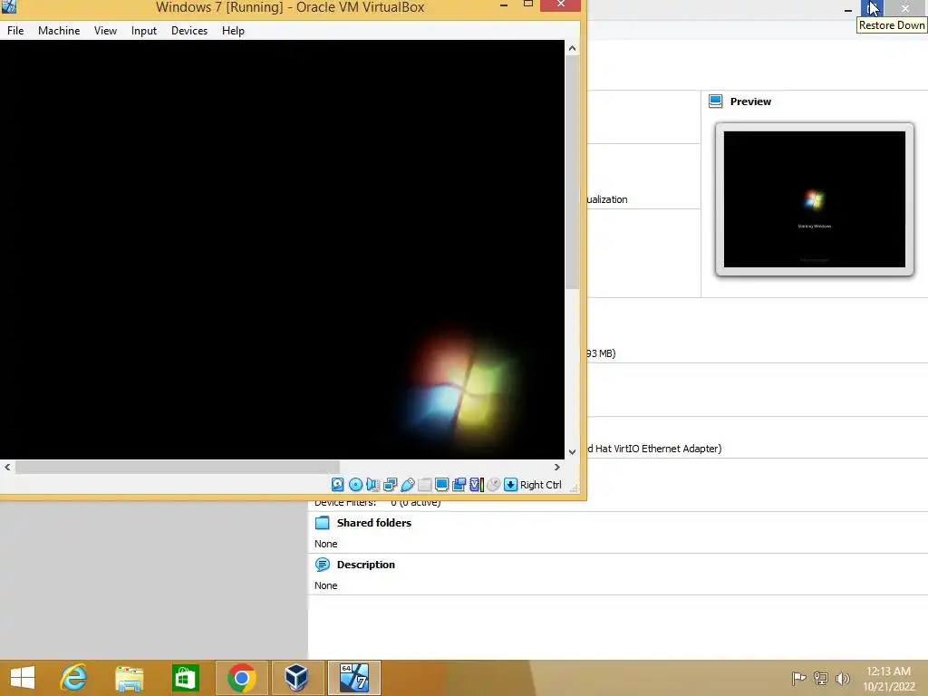
Task: Switch to Windows 7 VM taskbar icon
Action: pyautogui.click(x=354, y=678)
